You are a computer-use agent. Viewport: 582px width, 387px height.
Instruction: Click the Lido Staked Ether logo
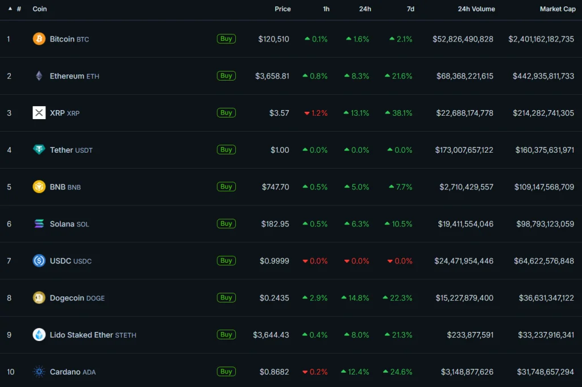tap(39, 335)
